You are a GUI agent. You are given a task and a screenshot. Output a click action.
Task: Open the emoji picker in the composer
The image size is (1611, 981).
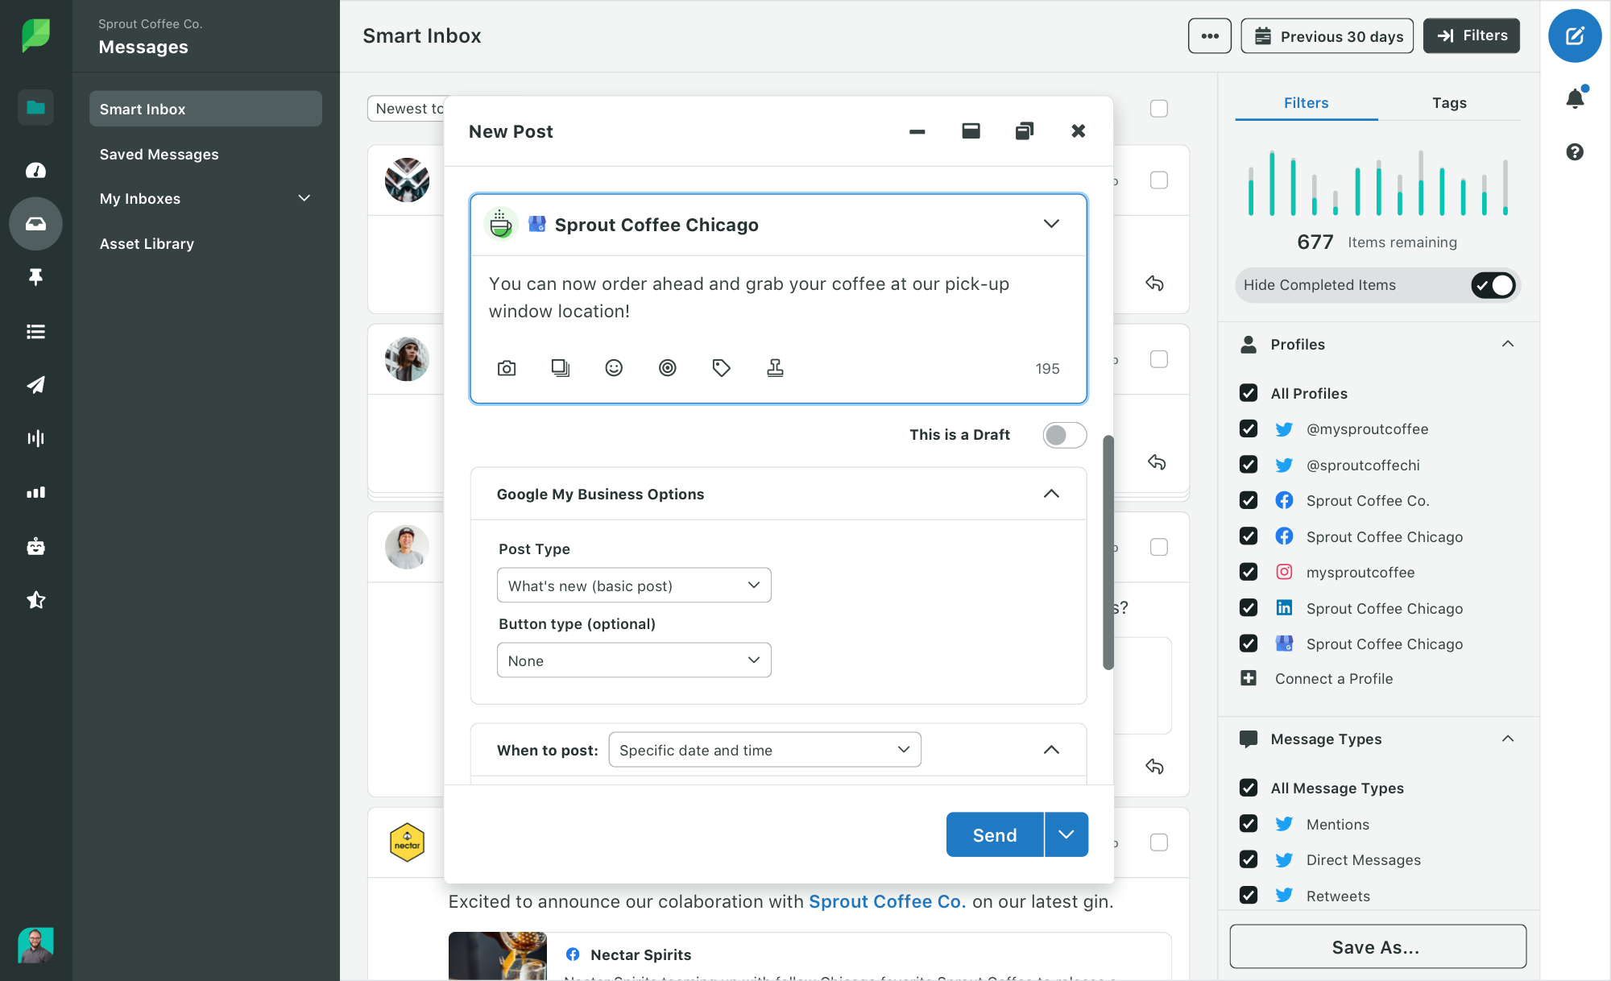614,368
